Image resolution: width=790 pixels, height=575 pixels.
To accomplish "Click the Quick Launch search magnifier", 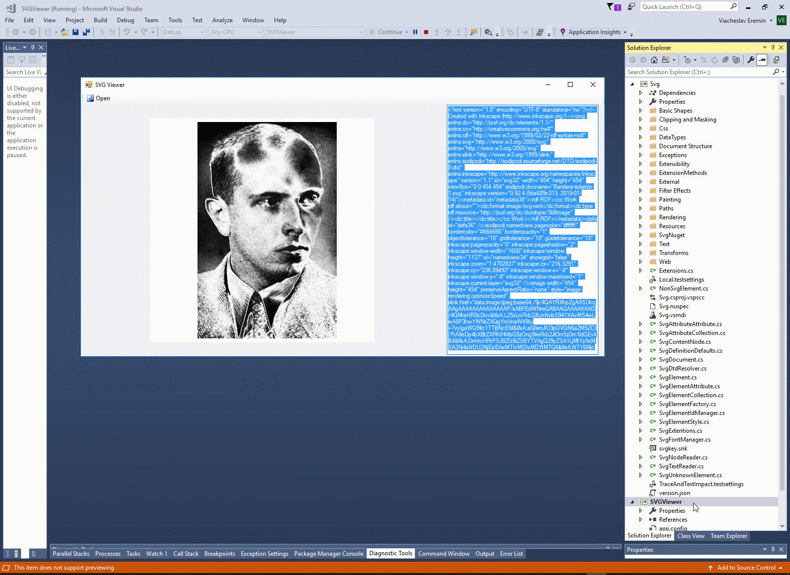I will click(x=733, y=7).
